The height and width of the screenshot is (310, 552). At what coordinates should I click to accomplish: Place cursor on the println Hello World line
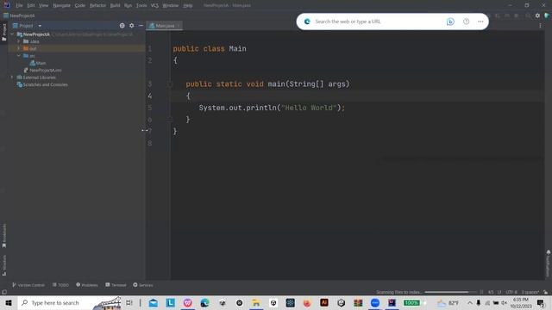[x=272, y=108]
